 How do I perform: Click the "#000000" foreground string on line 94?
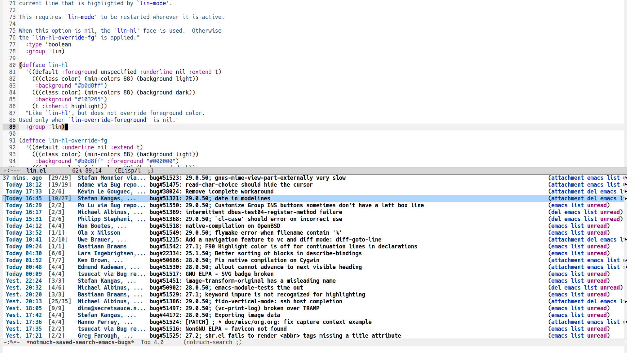coord(161,161)
